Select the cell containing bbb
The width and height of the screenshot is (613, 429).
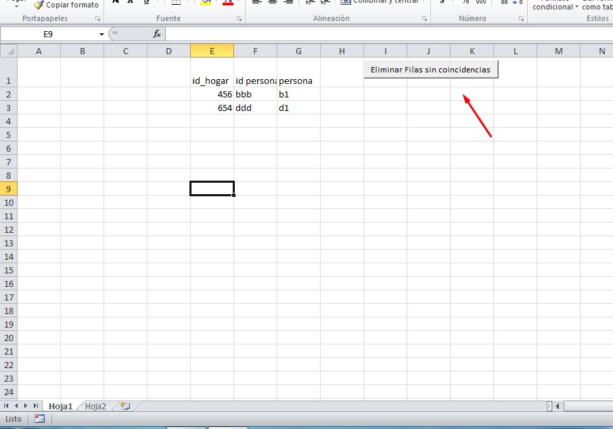point(256,94)
